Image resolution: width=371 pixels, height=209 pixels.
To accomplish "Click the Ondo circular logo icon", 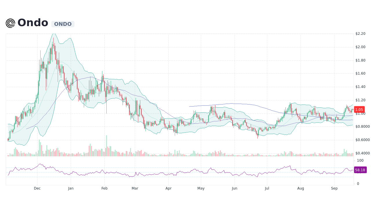I will pos(10,23).
